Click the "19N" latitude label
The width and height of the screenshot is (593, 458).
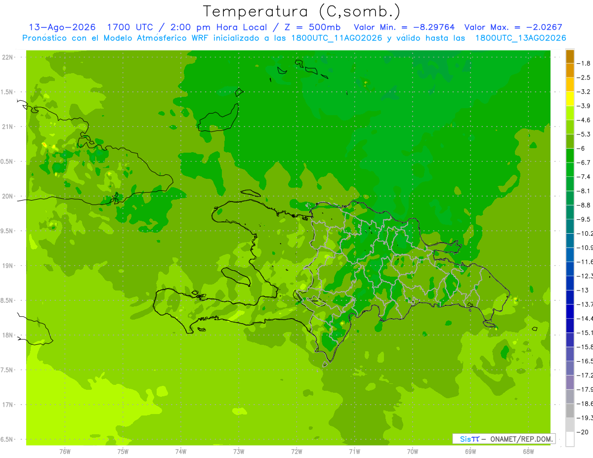click(x=8, y=266)
